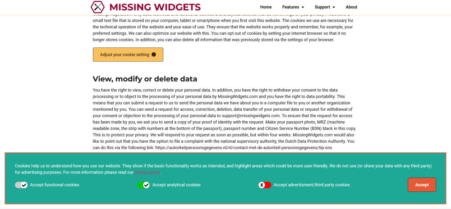Click the Accept analytical cookies label

pyautogui.click(x=176, y=185)
